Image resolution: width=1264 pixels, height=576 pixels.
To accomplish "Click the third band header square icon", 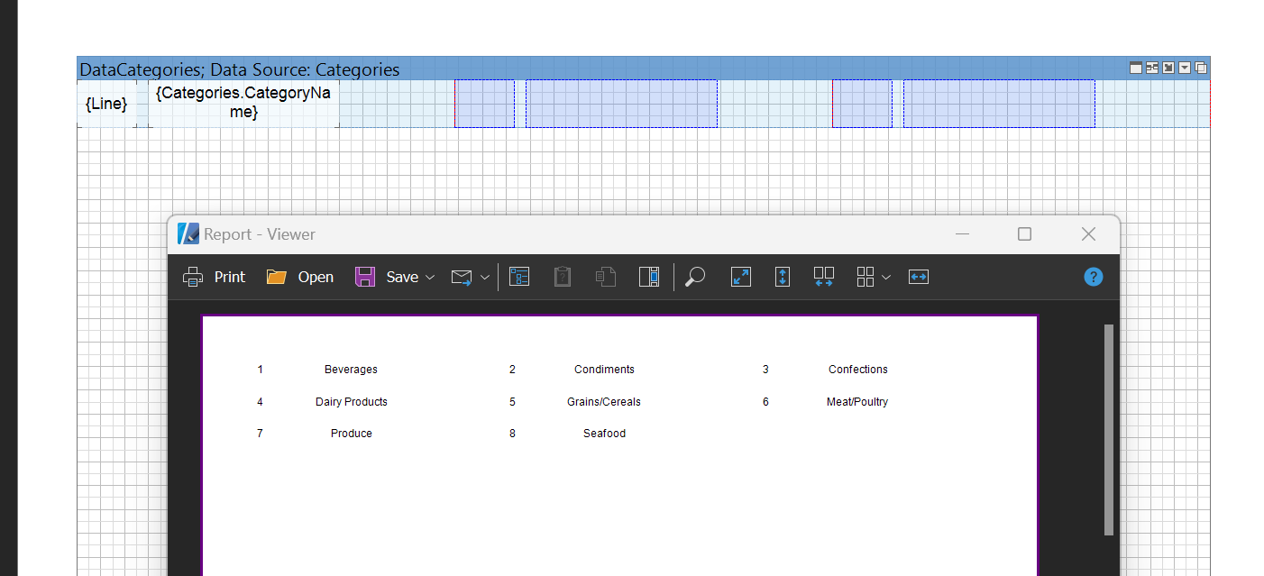I will [1168, 68].
